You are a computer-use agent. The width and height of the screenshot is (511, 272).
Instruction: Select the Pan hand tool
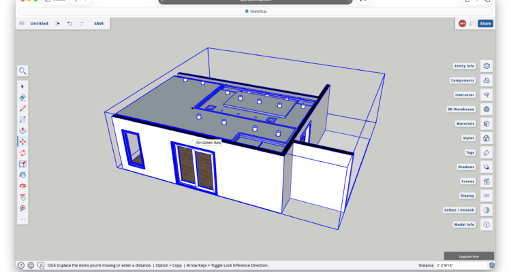pos(22,197)
